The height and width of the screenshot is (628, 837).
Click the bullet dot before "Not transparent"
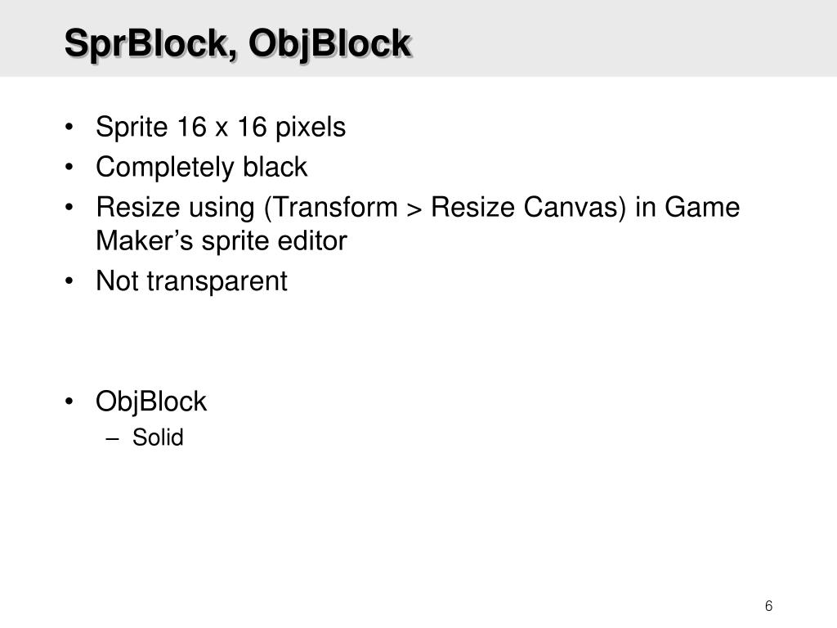[x=69, y=281]
